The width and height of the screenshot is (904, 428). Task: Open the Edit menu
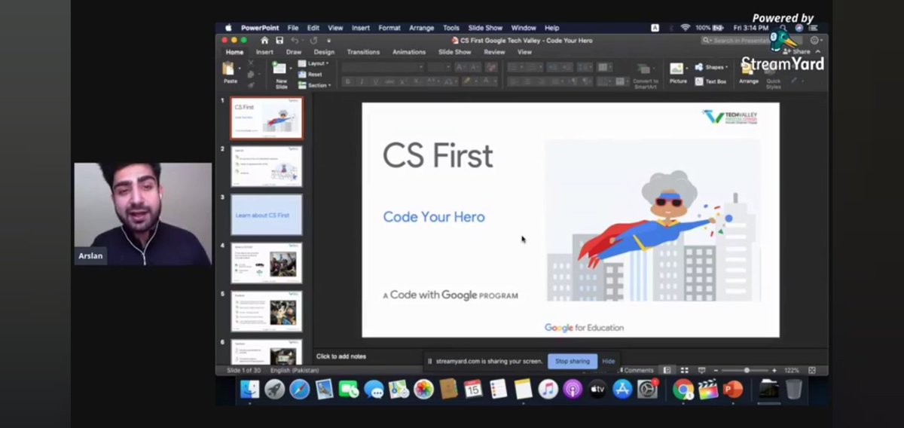313,28
